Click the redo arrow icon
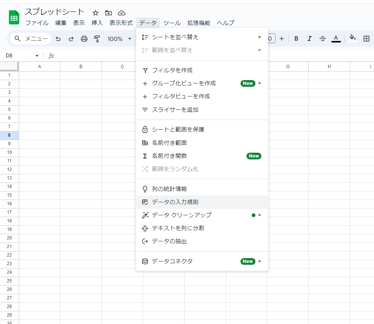Image resolution: width=374 pixels, height=324 pixels. pos(71,39)
